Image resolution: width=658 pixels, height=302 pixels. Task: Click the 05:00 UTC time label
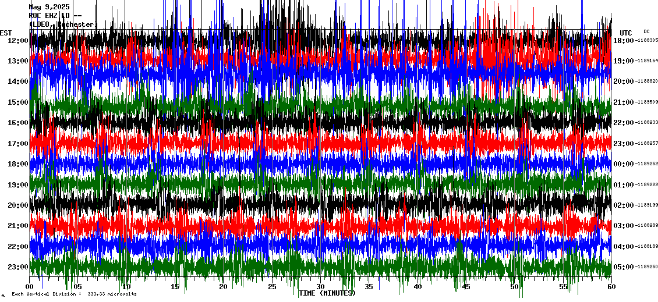point(623,267)
